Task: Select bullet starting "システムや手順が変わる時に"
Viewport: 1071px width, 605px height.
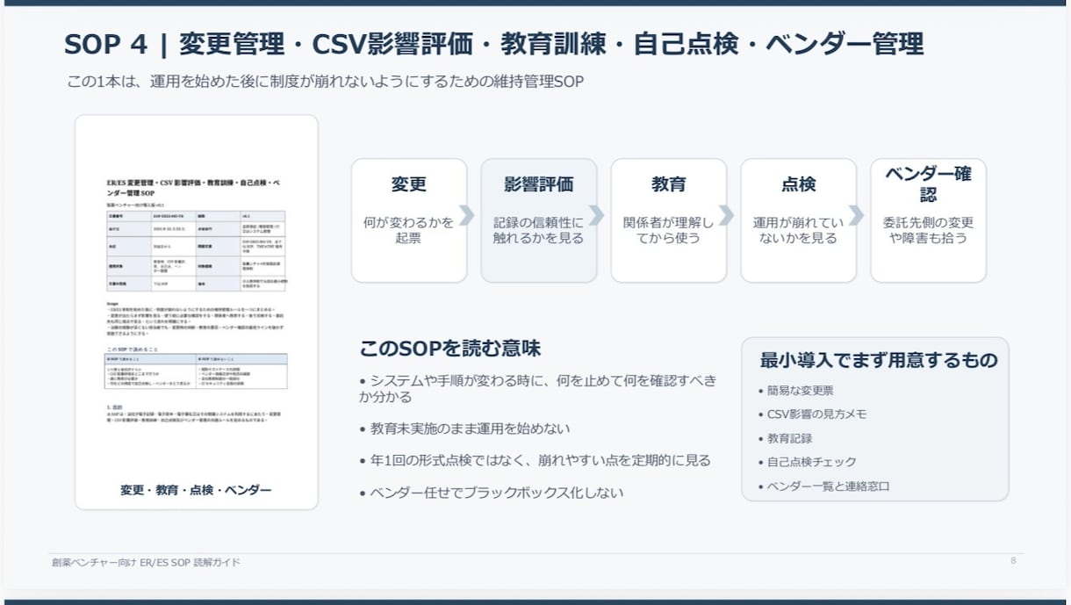Action: (537, 389)
